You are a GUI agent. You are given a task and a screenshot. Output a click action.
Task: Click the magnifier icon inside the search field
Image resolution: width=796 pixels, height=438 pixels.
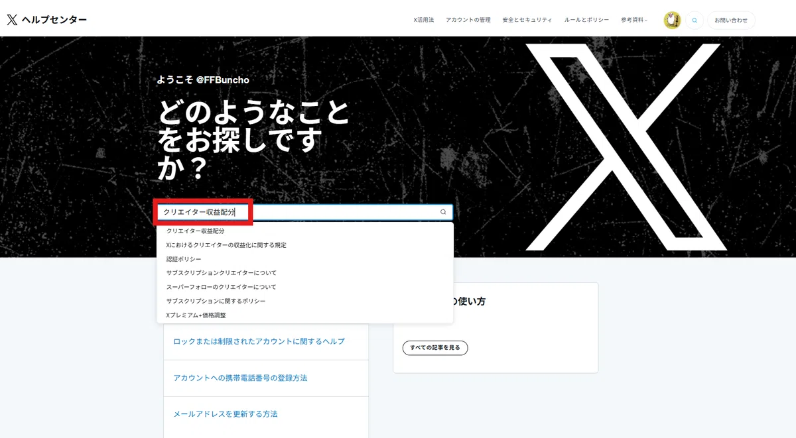(443, 212)
